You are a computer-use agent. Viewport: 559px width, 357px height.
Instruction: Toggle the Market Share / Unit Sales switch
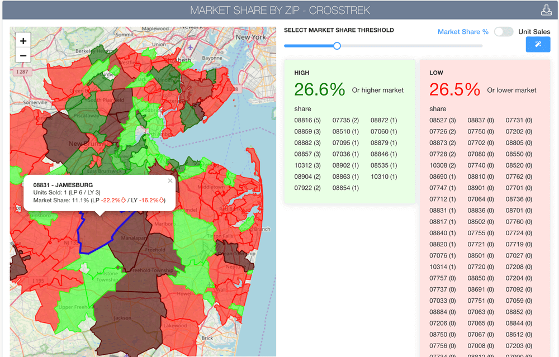point(503,32)
